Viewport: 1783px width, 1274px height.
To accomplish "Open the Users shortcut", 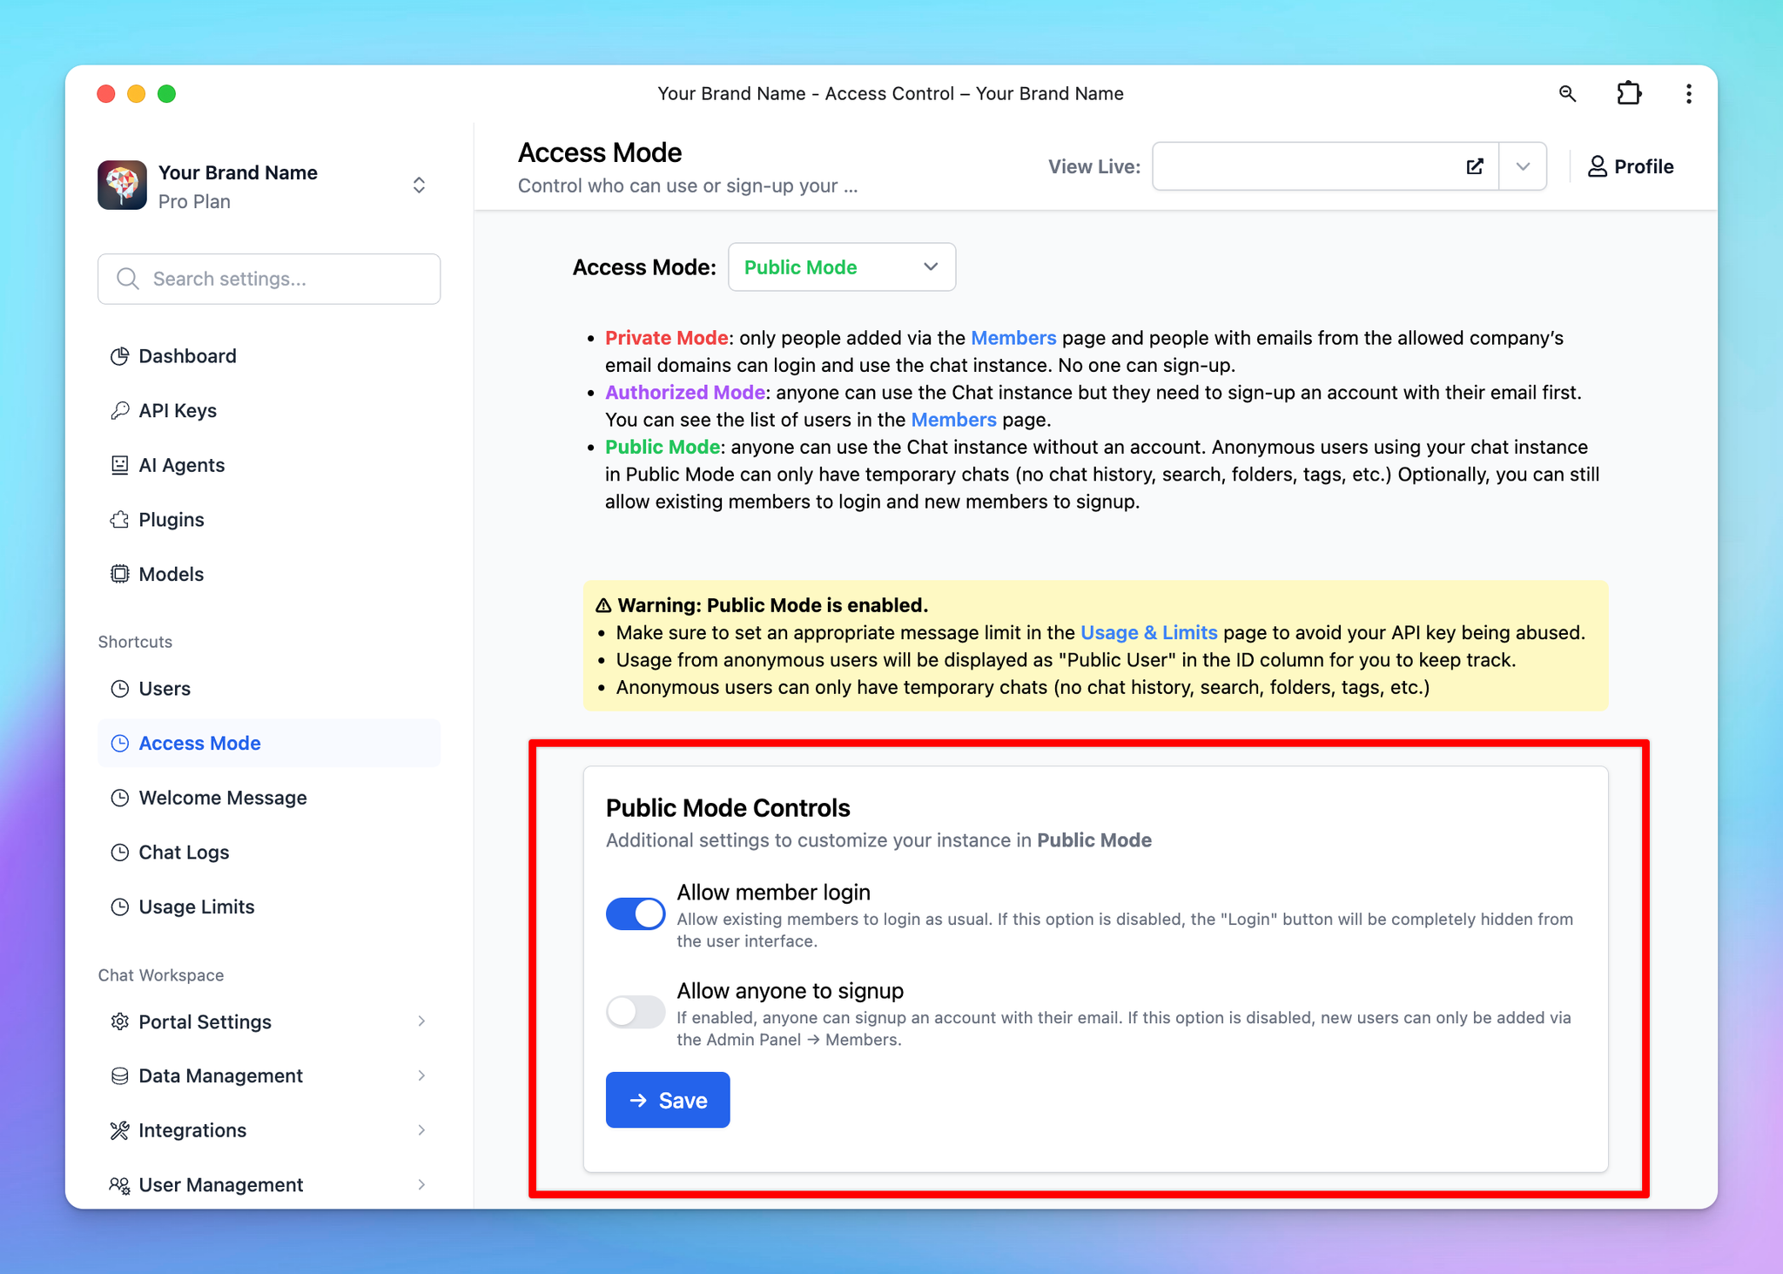I will (269, 689).
